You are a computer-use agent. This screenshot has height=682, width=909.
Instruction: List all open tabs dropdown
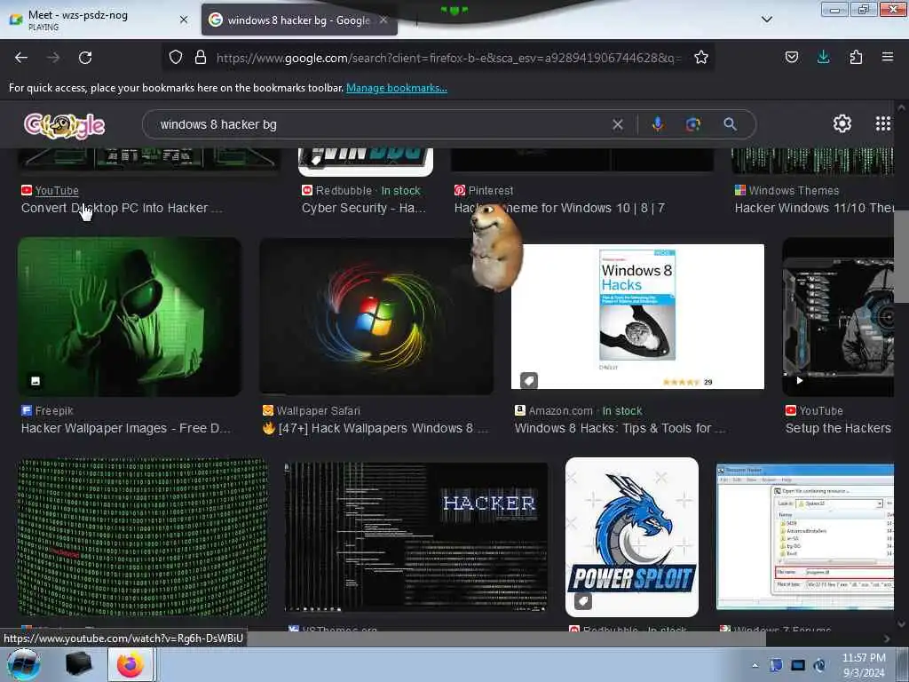pos(766,20)
